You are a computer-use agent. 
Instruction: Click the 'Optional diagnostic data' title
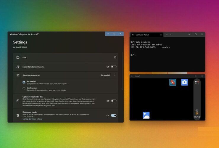33,97
